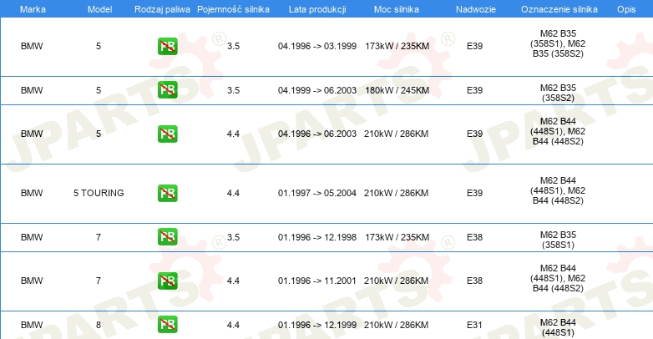Click capacity 4.4 in the BMW 8 row
Image resolution: width=653 pixels, height=339 pixels.
(233, 325)
